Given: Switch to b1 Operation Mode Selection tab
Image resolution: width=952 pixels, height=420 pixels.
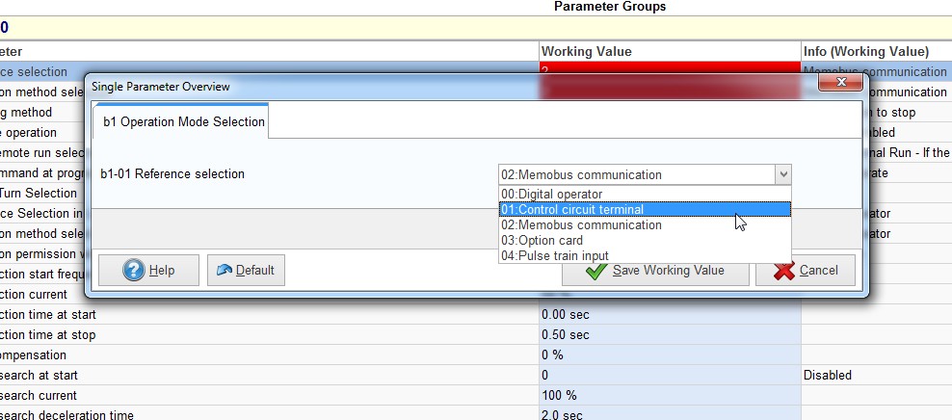Looking at the screenshot, I should (x=183, y=121).
